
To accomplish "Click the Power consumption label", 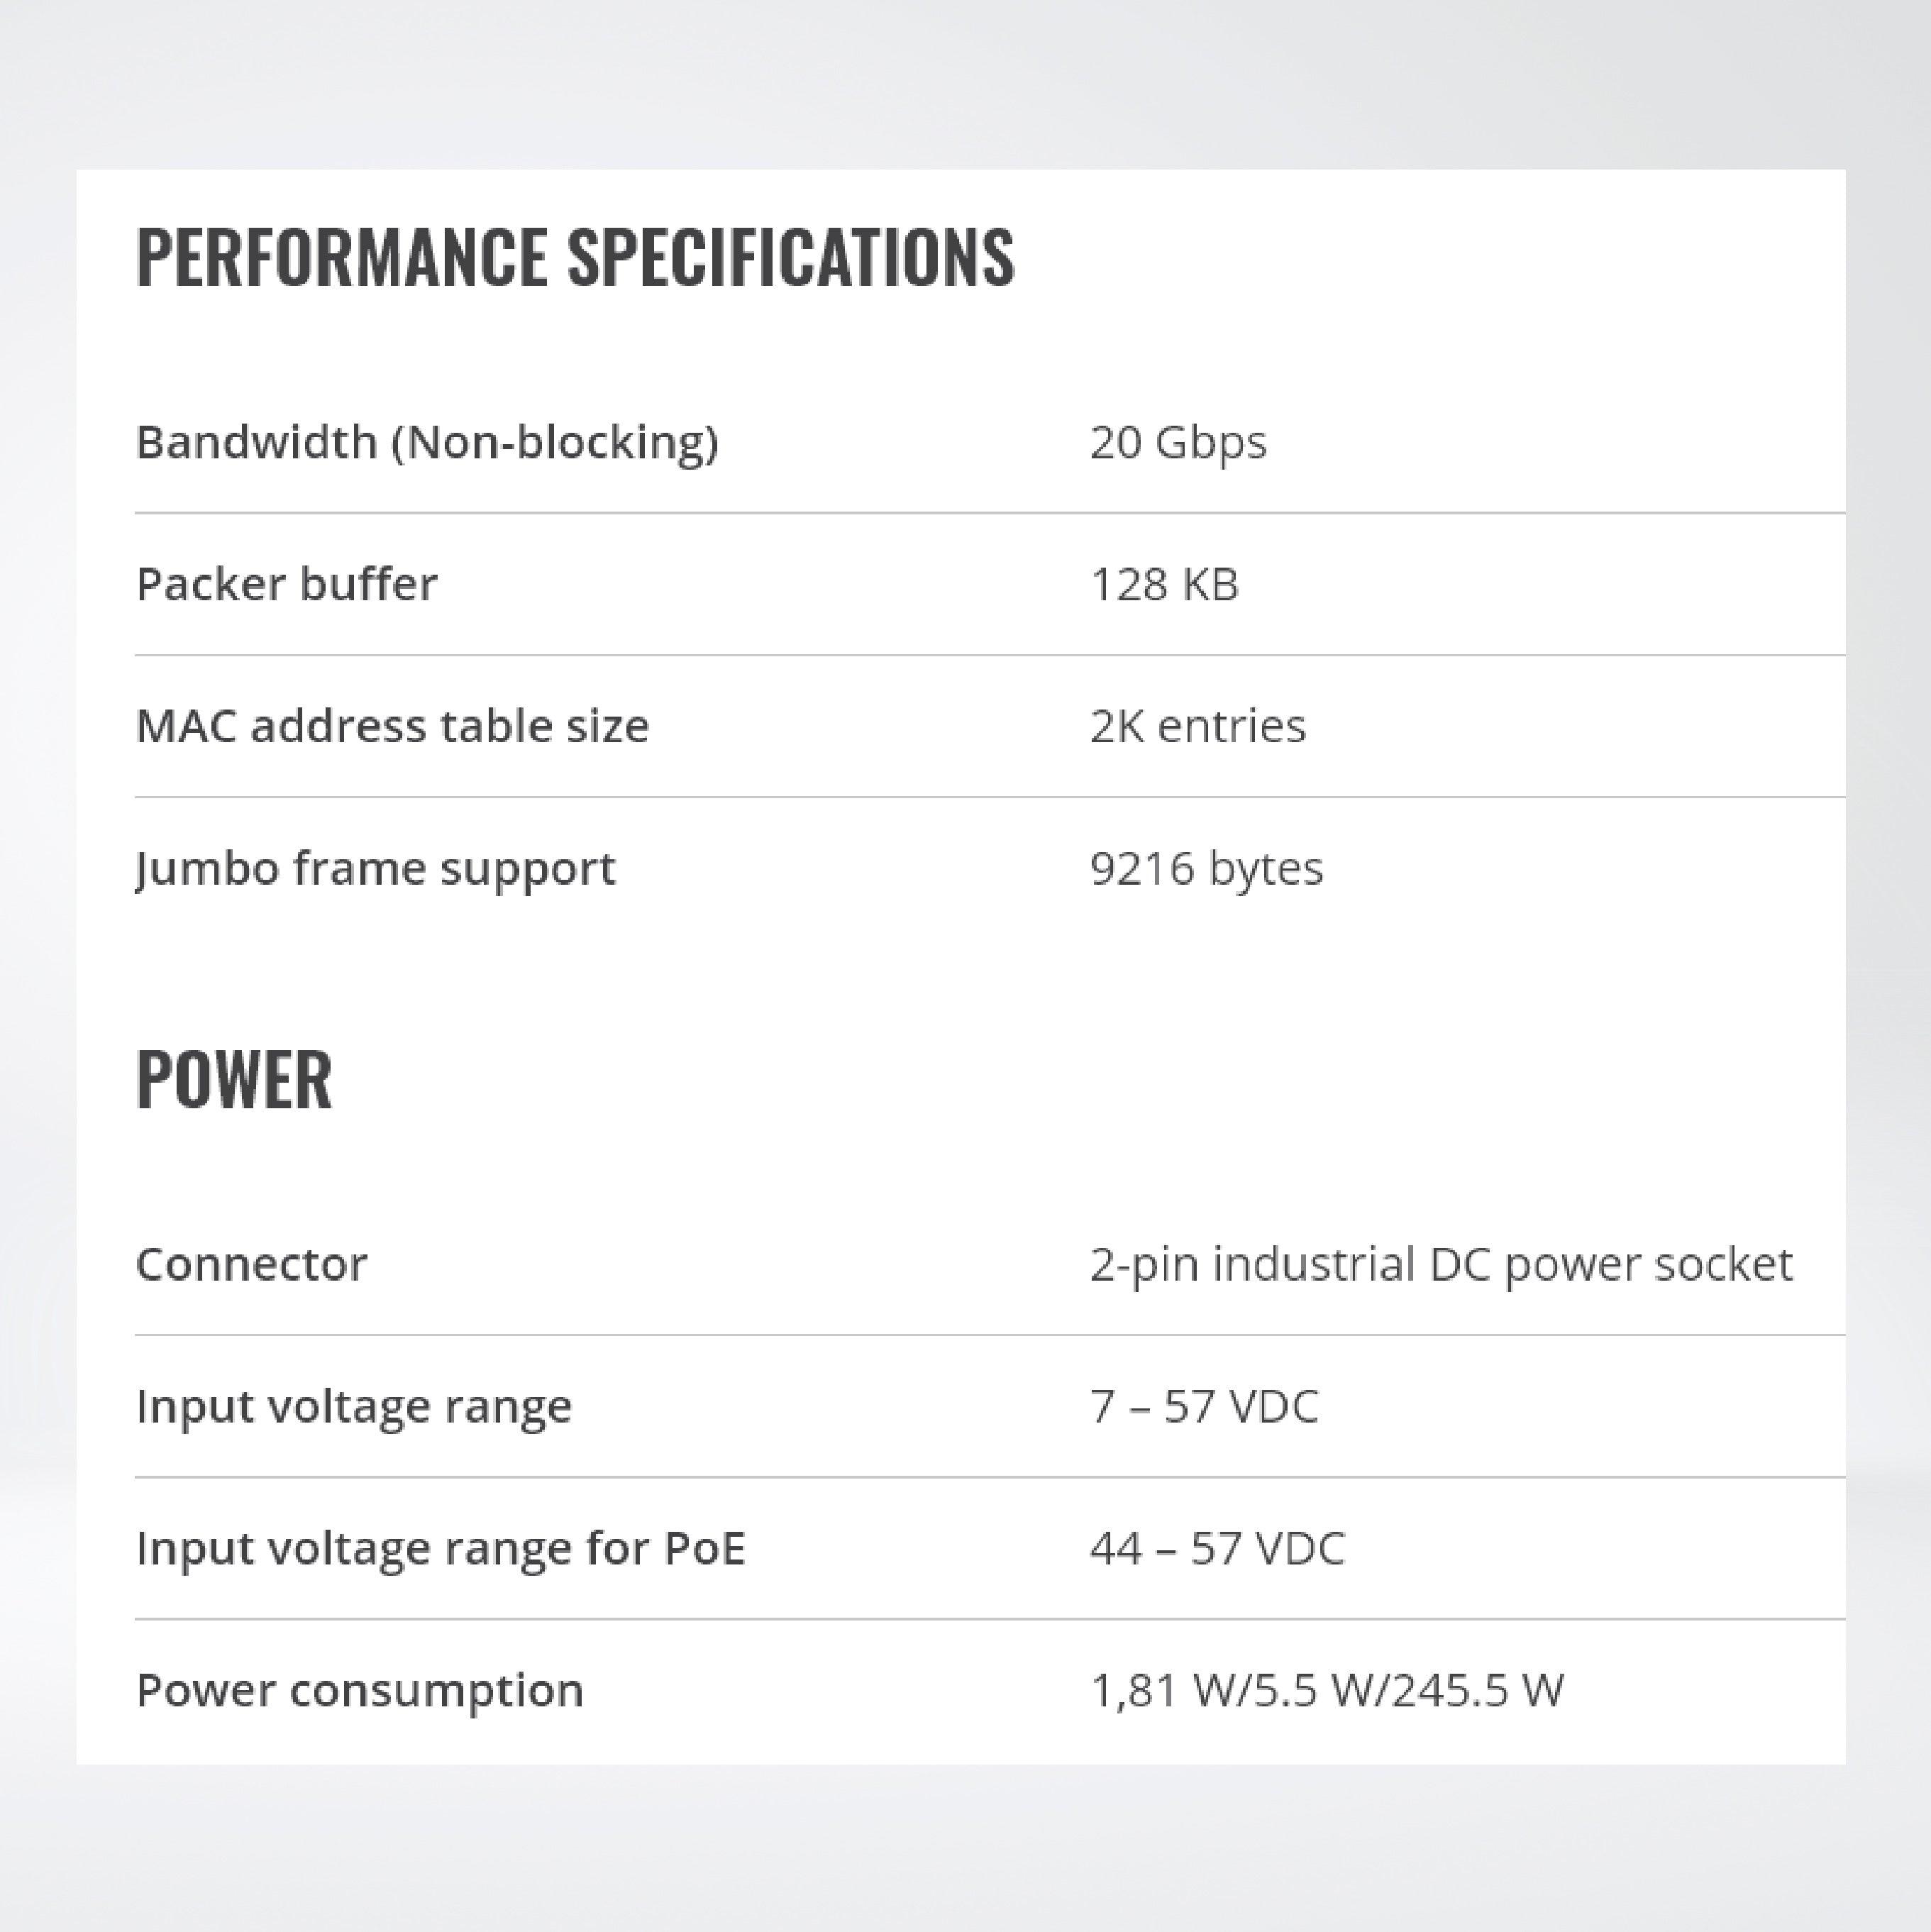I will (x=360, y=1690).
